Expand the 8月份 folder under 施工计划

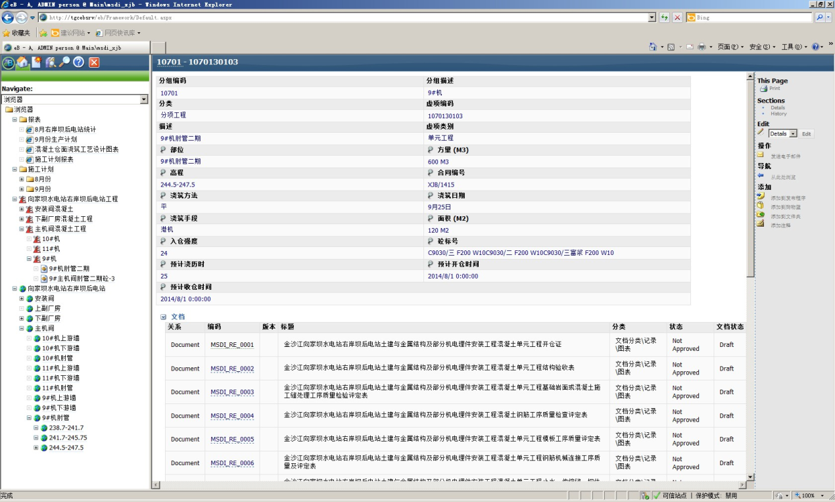tap(22, 179)
